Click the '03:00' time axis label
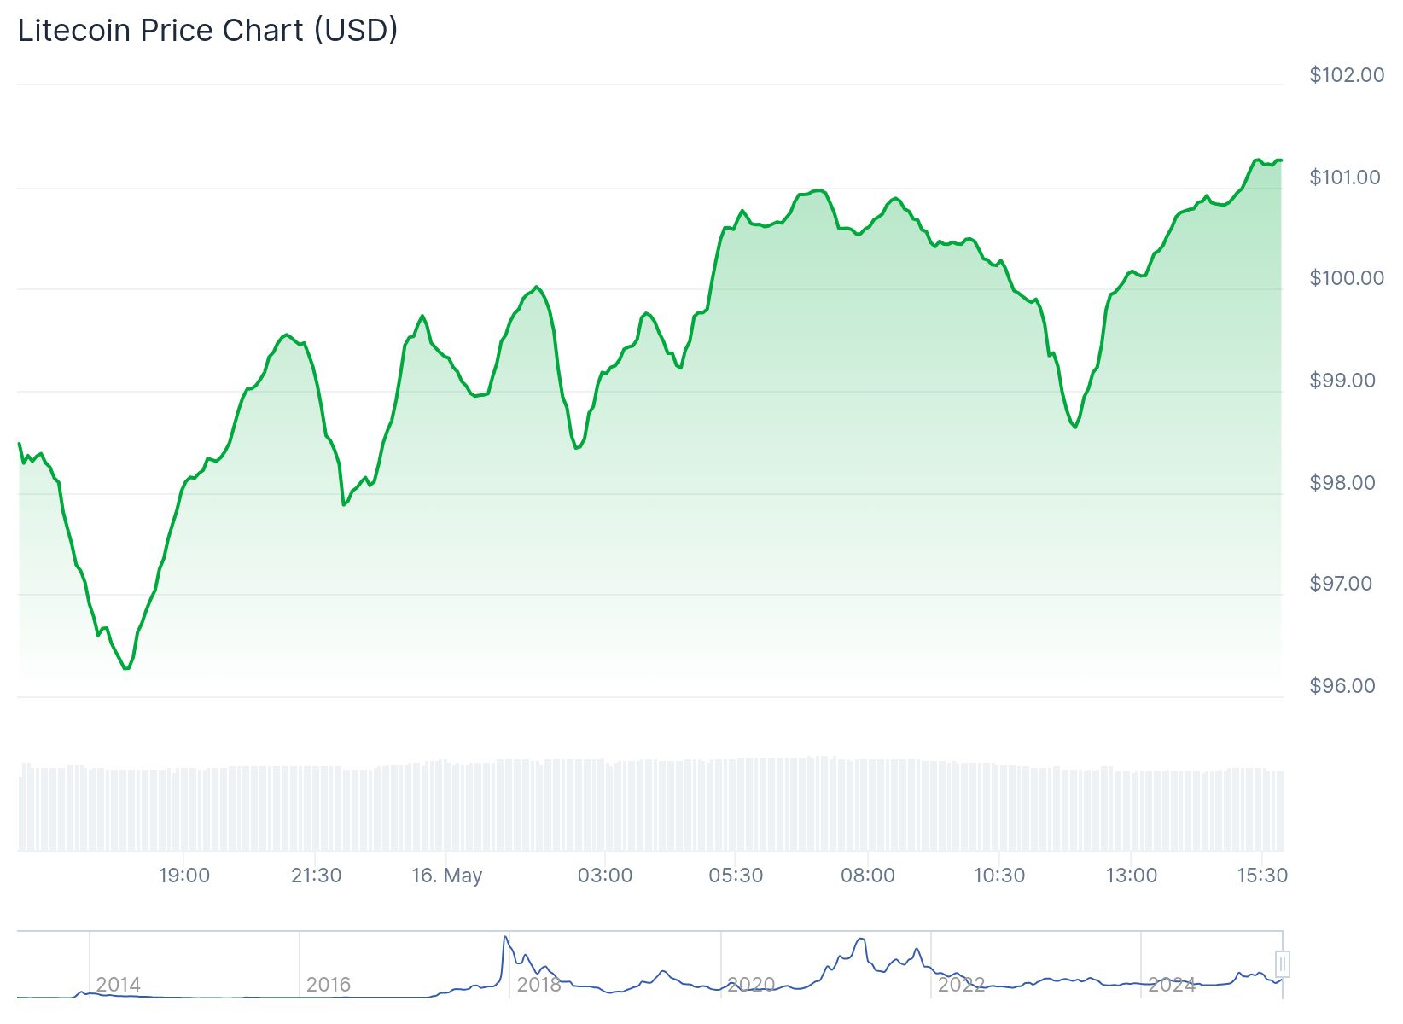The width and height of the screenshot is (1403, 1024). (x=605, y=876)
